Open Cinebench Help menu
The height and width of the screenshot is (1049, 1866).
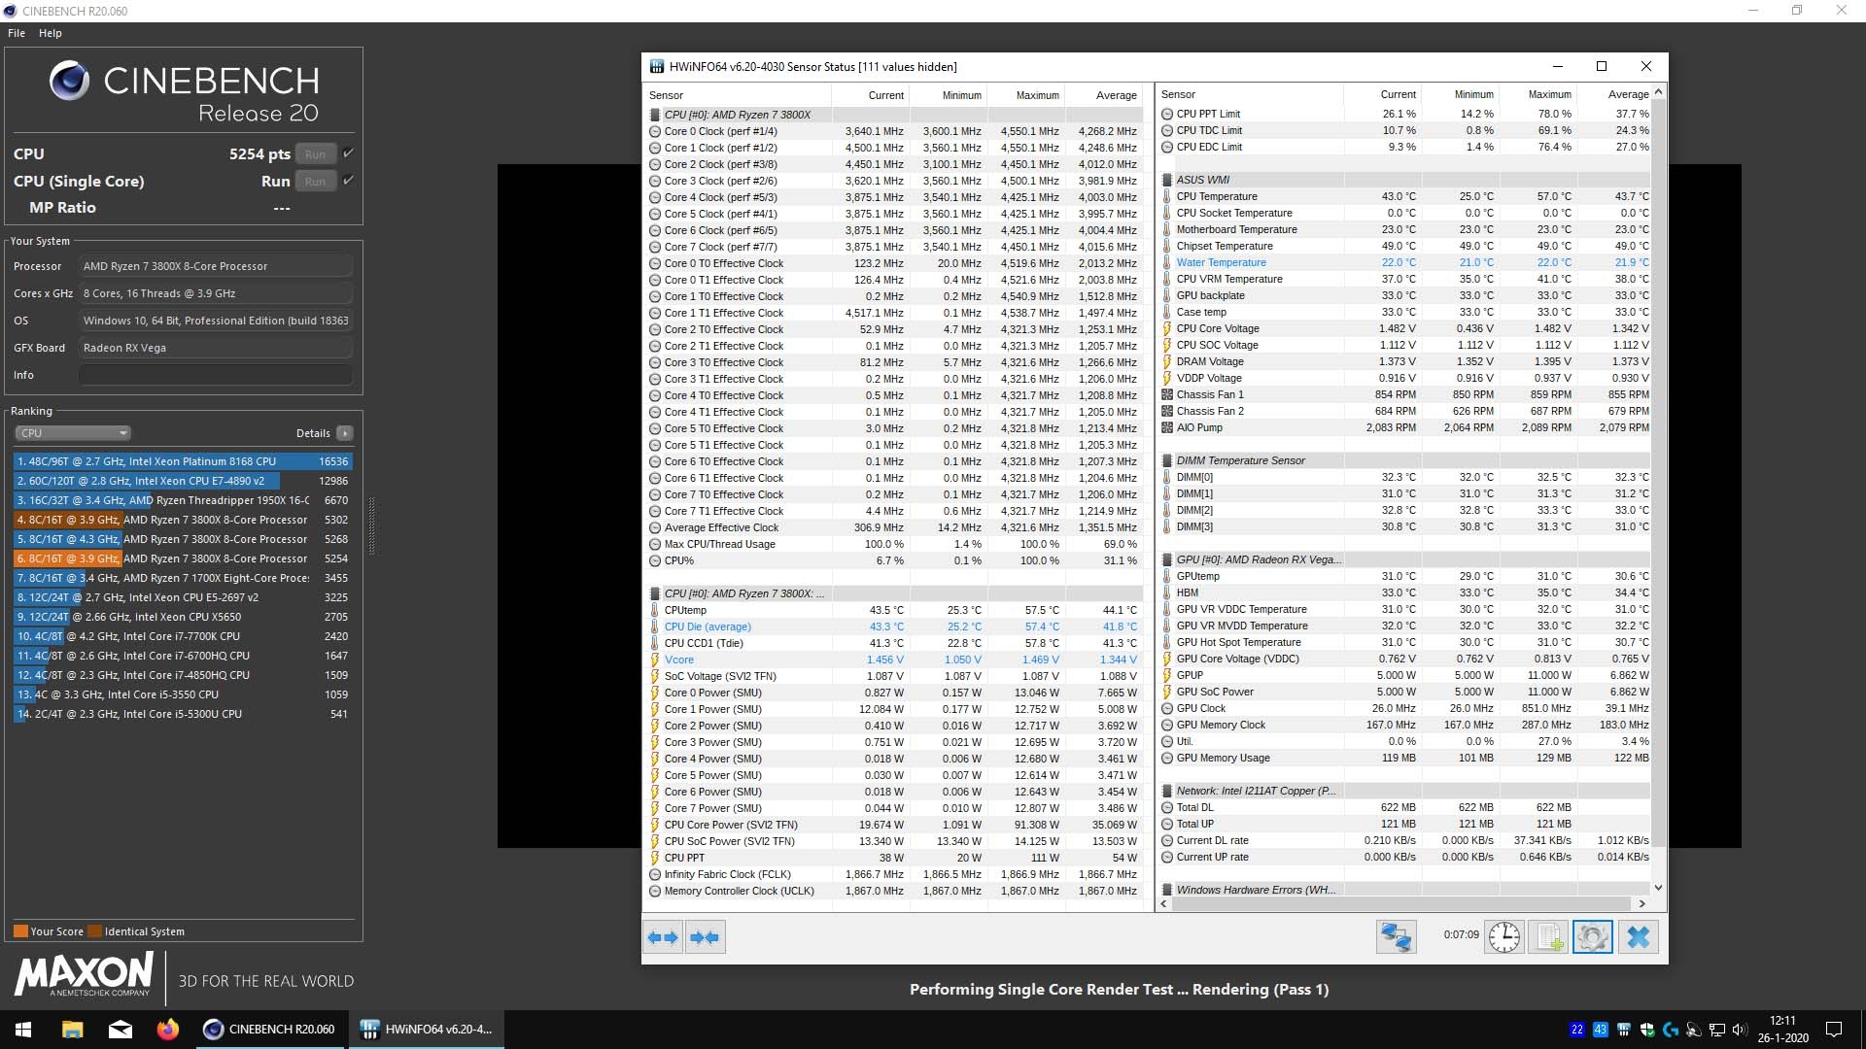[51, 33]
